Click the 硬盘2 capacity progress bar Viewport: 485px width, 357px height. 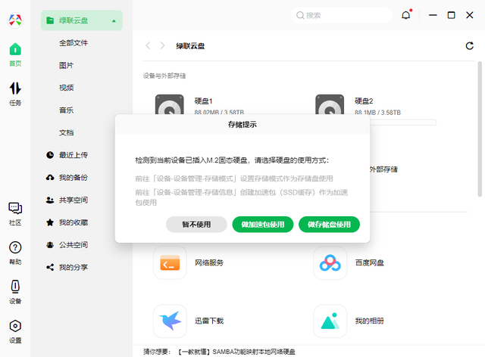[403, 123]
